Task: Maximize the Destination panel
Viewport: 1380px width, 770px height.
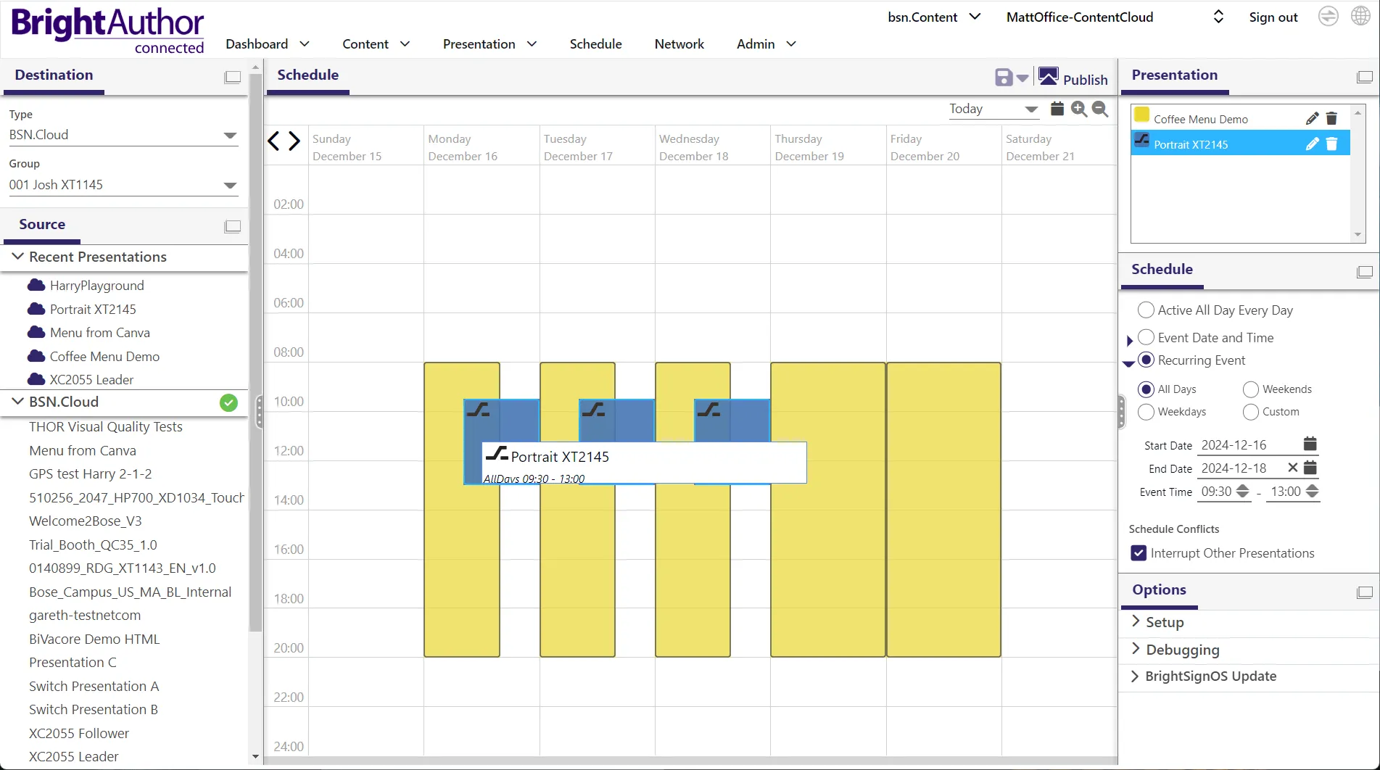Action: click(233, 77)
